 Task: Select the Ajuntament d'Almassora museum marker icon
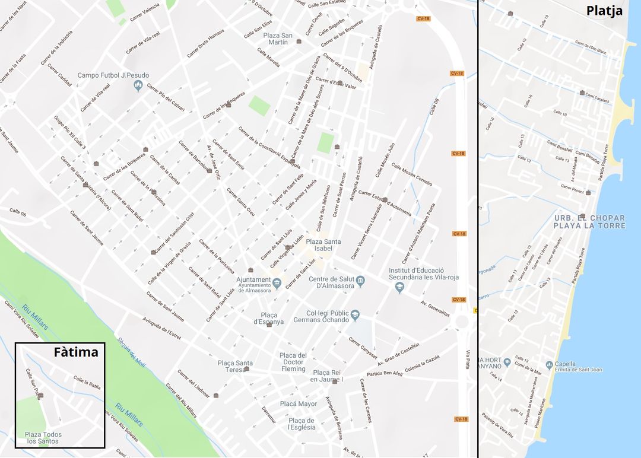[277, 283]
